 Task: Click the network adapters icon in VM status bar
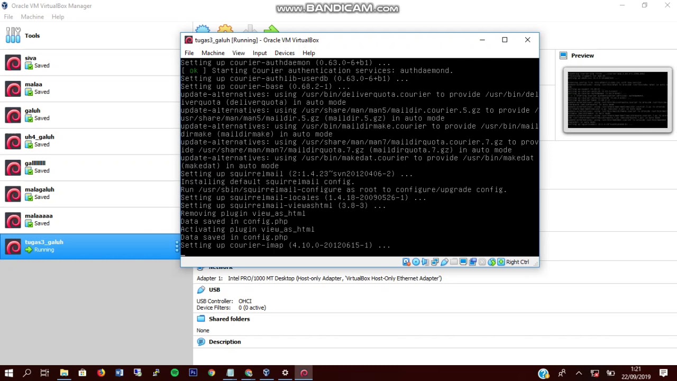(x=435, y=262)
